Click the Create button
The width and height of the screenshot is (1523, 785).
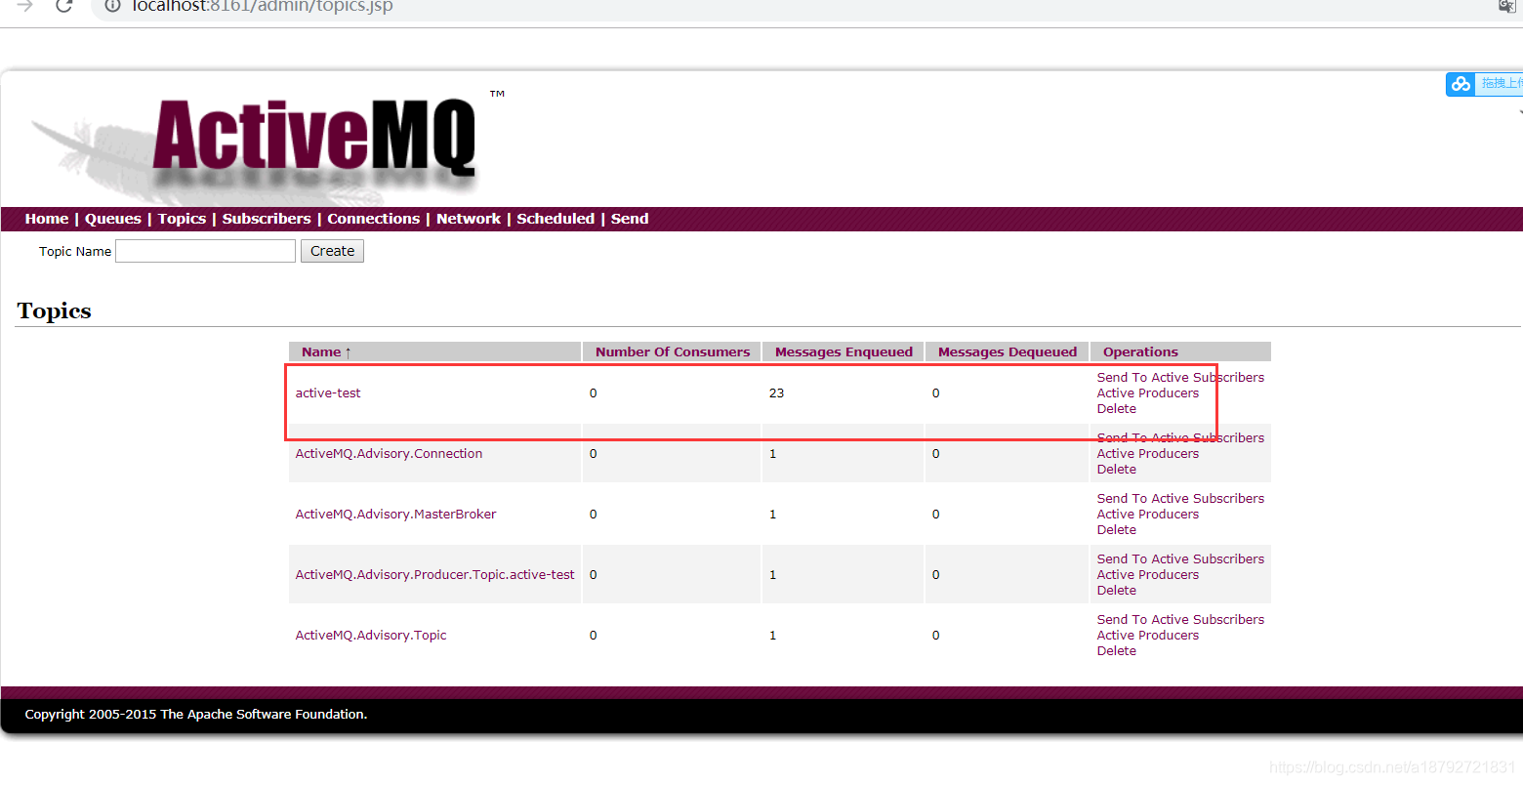[332, 251]
